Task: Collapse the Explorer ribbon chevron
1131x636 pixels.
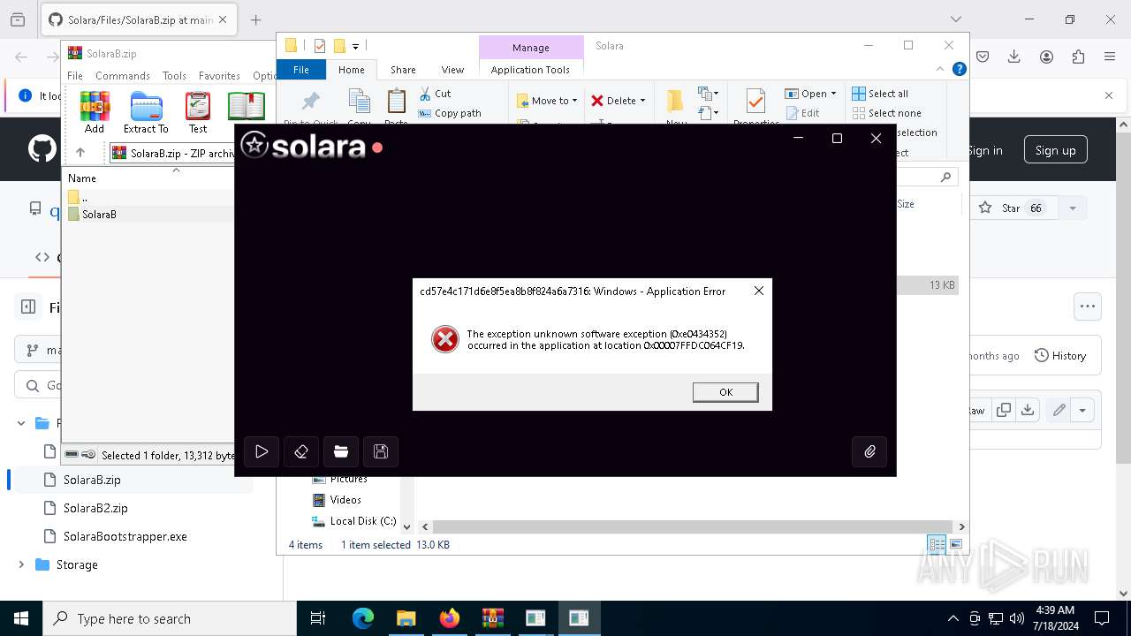Action: 940,70
